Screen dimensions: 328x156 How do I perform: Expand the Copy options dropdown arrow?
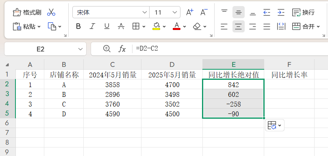tap(60, 26)
